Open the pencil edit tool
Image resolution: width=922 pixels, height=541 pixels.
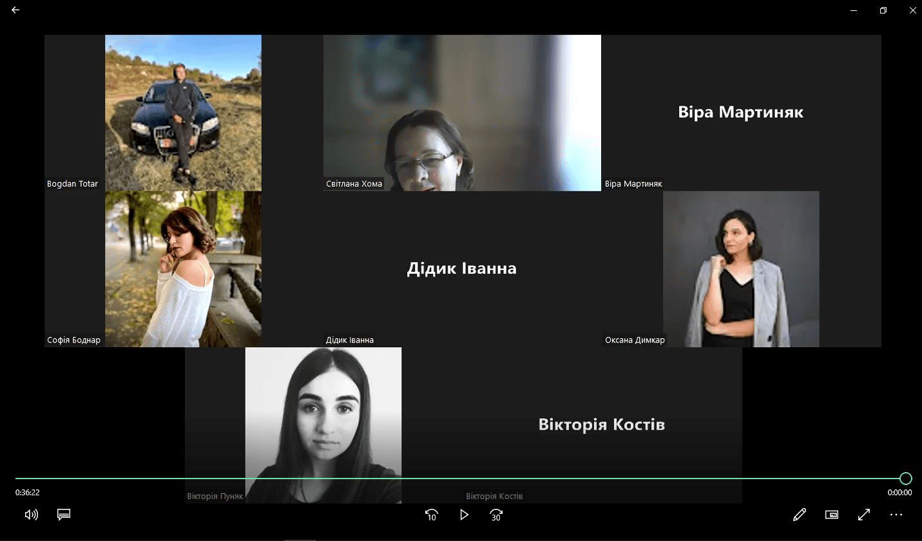(x=800, y=515)
